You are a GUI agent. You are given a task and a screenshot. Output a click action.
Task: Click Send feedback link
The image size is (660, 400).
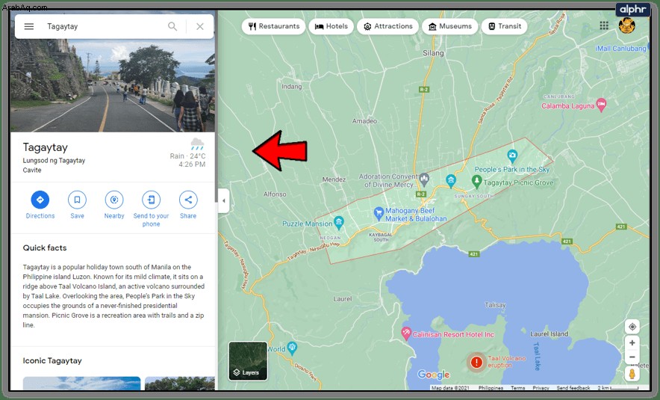[x=573, y=388]
